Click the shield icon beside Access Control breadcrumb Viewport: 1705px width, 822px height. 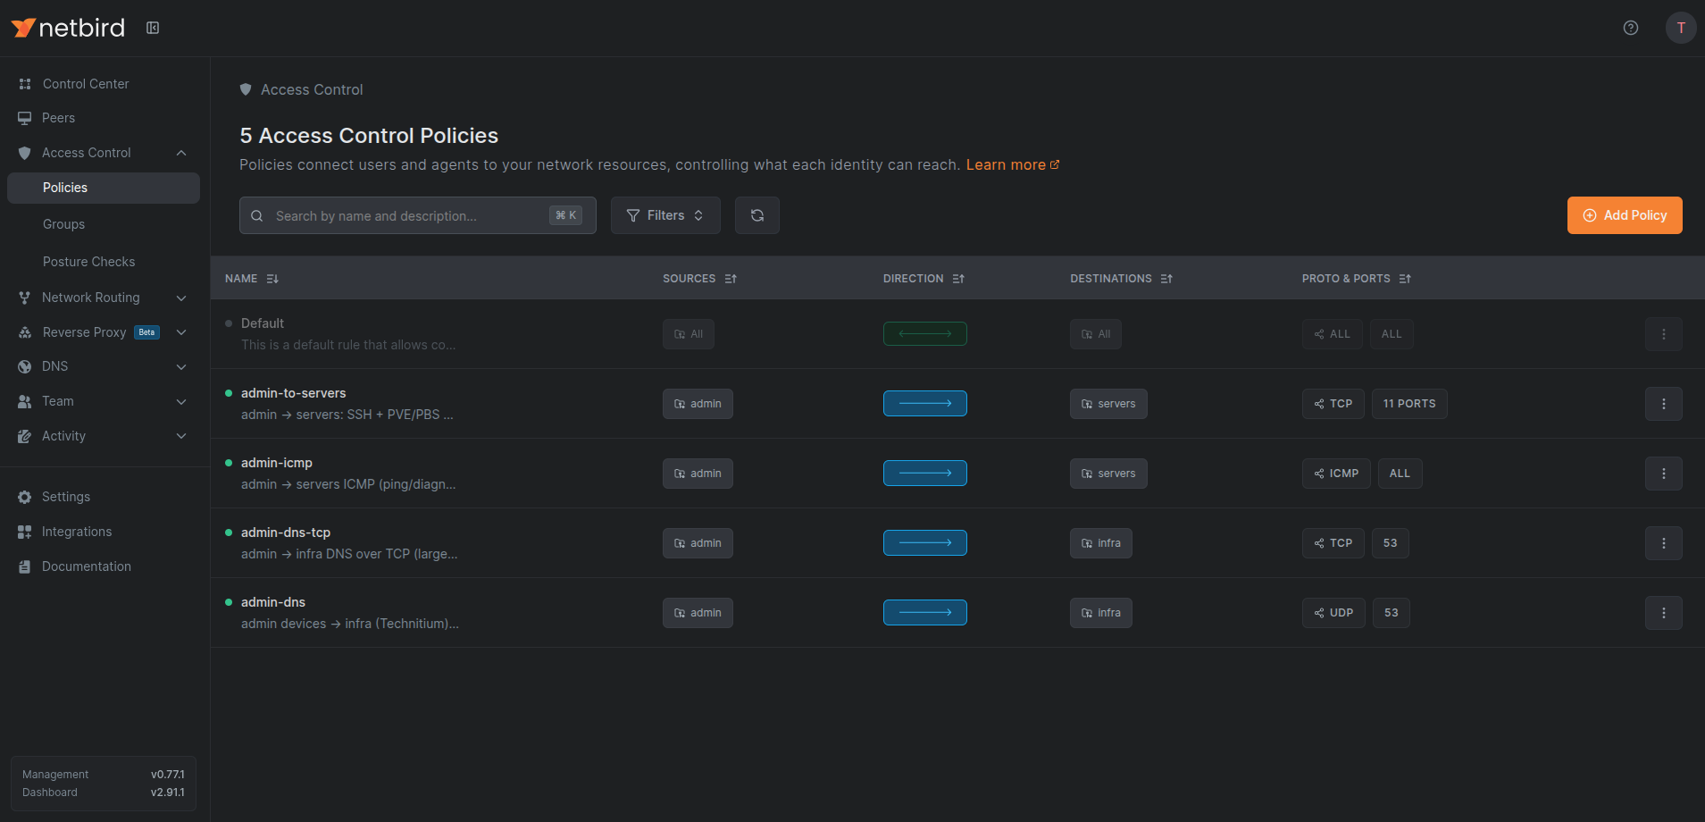coord(246,89)
